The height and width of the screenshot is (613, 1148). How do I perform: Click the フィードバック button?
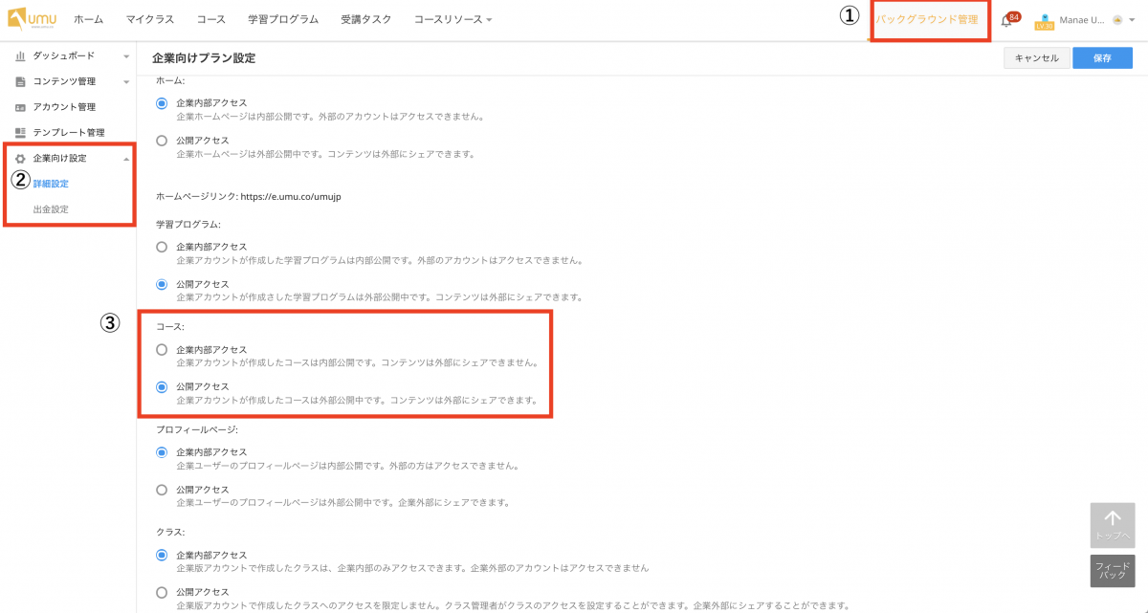(1113, 571)
